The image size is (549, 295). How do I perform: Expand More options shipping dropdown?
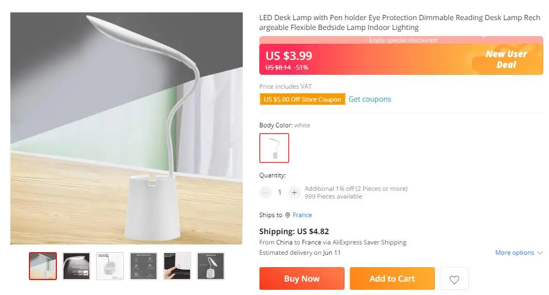(x=519, y=253)
